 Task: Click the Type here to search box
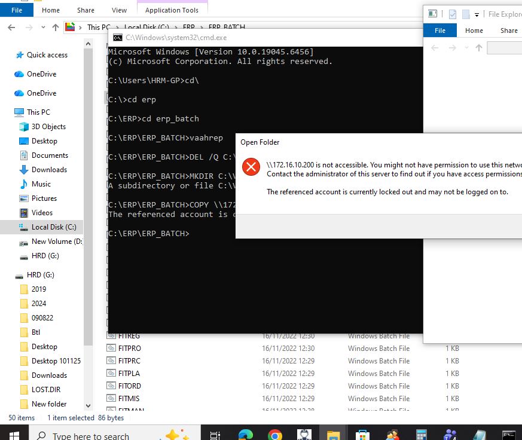[x=90, y=435]
